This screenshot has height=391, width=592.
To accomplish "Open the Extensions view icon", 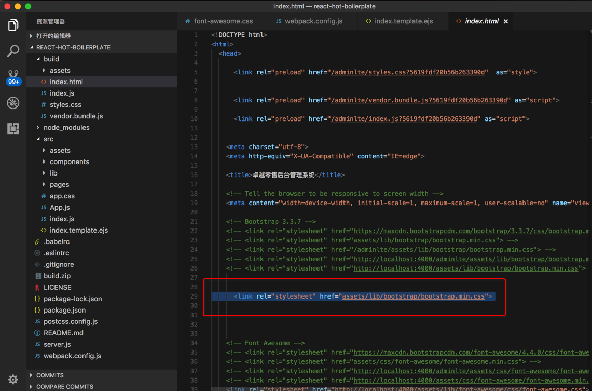I will point(13,128).
